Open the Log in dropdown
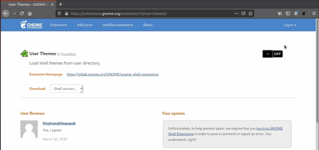The height and width of the screenshot is (150, 319). coord(290,25)
